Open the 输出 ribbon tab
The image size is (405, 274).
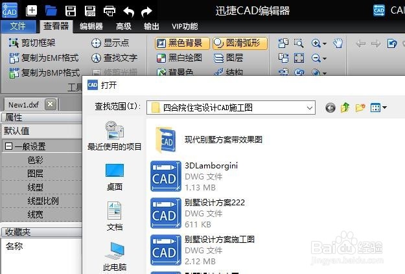click(152, 27)
